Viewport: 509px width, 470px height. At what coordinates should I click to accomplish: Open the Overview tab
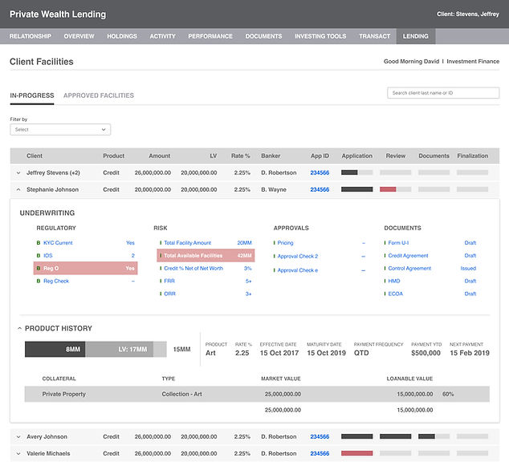tap(79, 36)
